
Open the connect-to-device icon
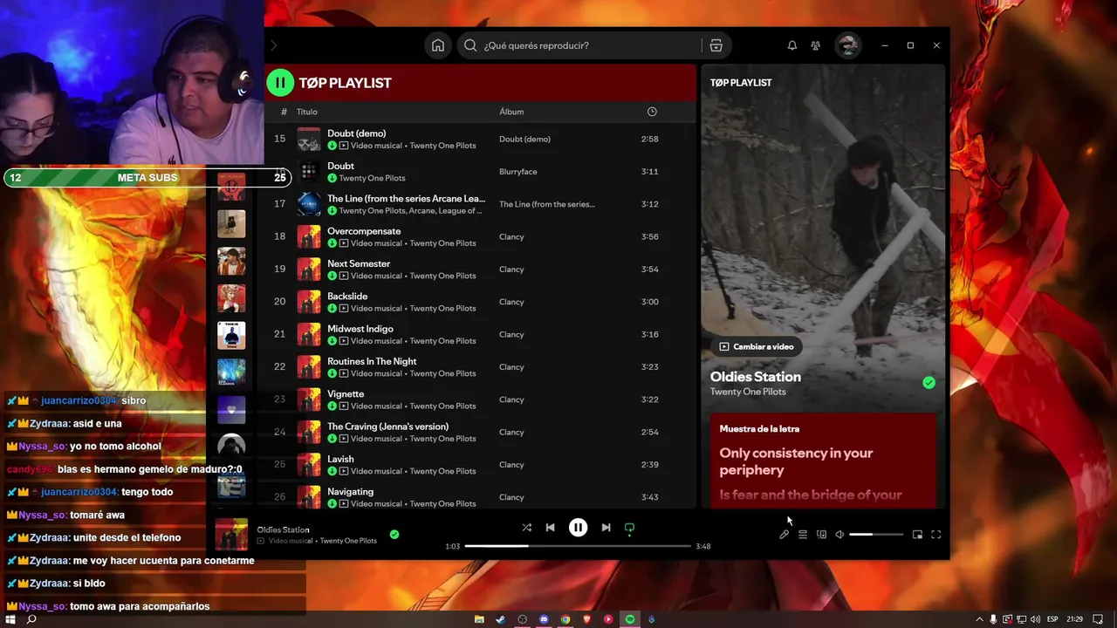[821, 535]
